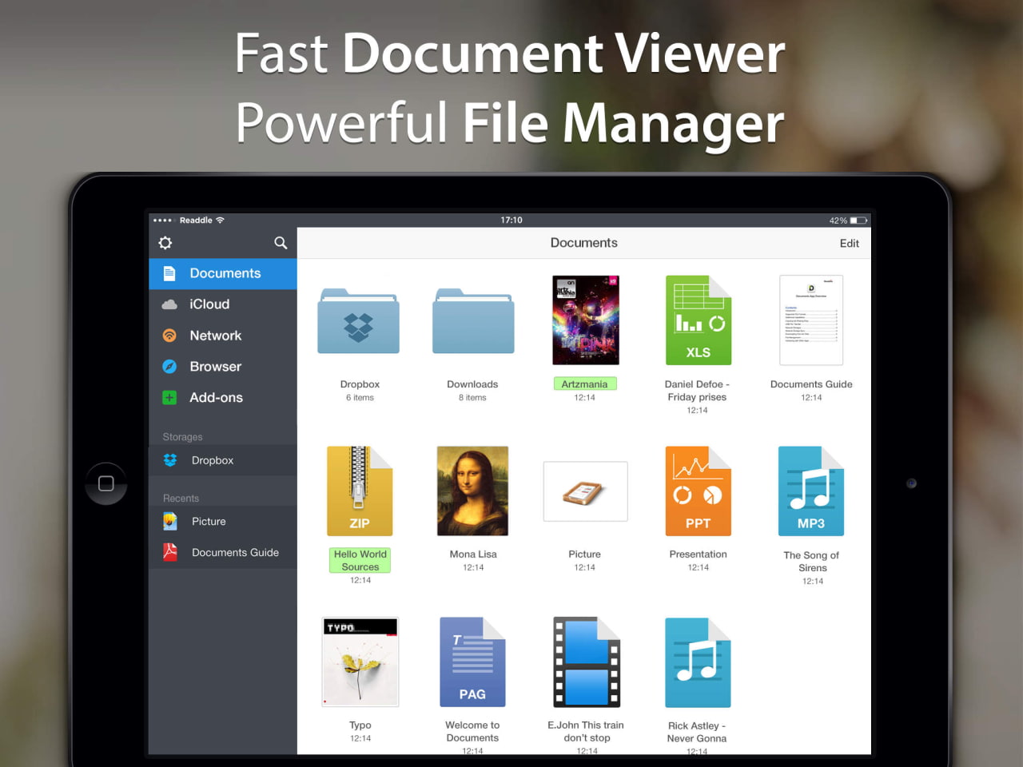Tap the Edit button
Viewport: 1023px width, 767px height.
pyautogui.click(x=849, y=244)
